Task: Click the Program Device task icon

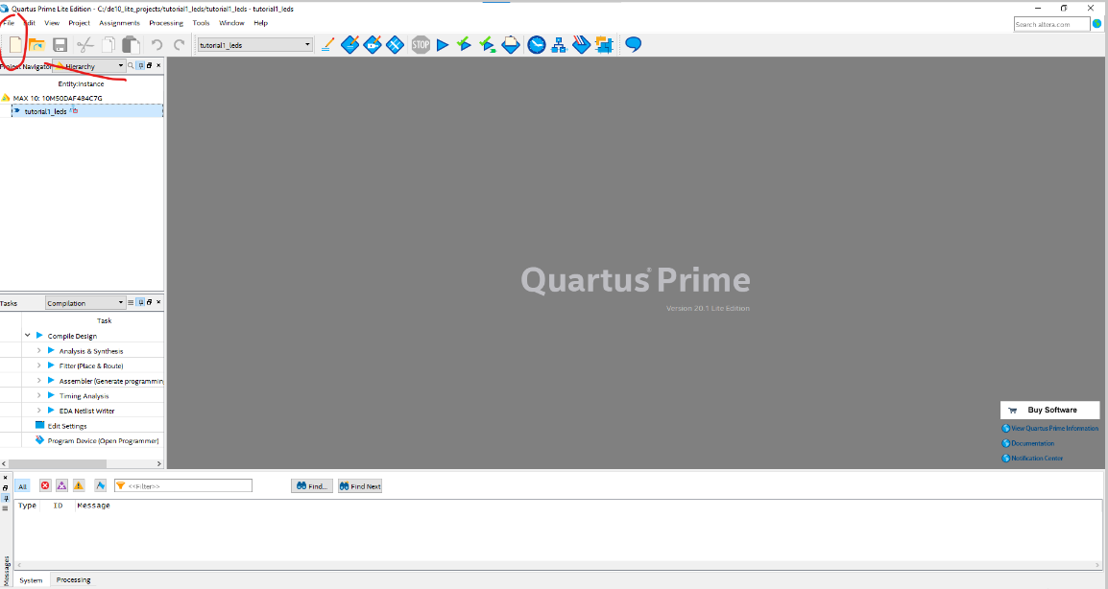Action: (x=39, y=440)
